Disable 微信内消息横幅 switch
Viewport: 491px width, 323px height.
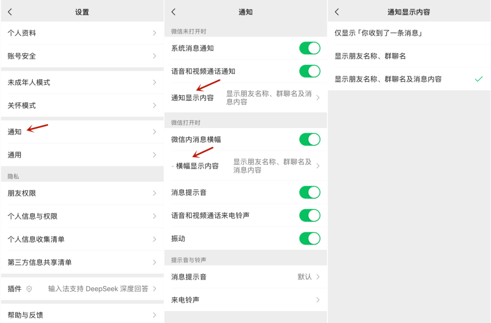(310, 139)
